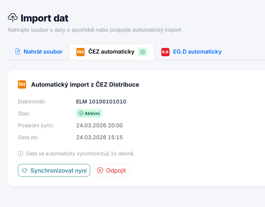Click the Poslední sync date 24.03.2026 20:00
Screen dimensions: 265x207
[x=99, y=125]
